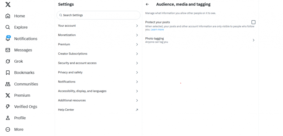
Task: Click the Profile sidebar label
Action: coord(20,118)
